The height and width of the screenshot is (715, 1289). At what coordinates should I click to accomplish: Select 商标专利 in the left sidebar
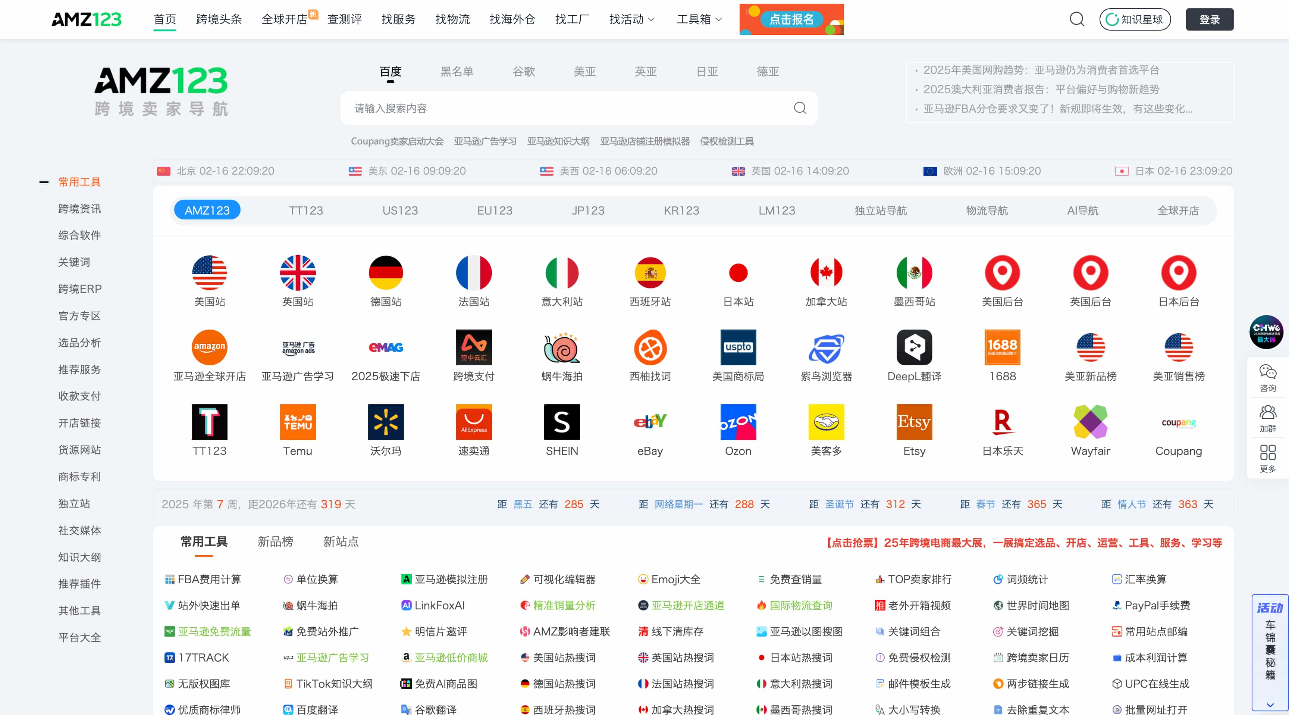(x=79, y=477)
